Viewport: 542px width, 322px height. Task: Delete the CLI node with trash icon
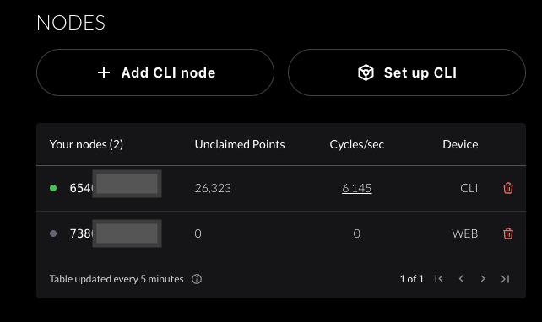[507, 188]
